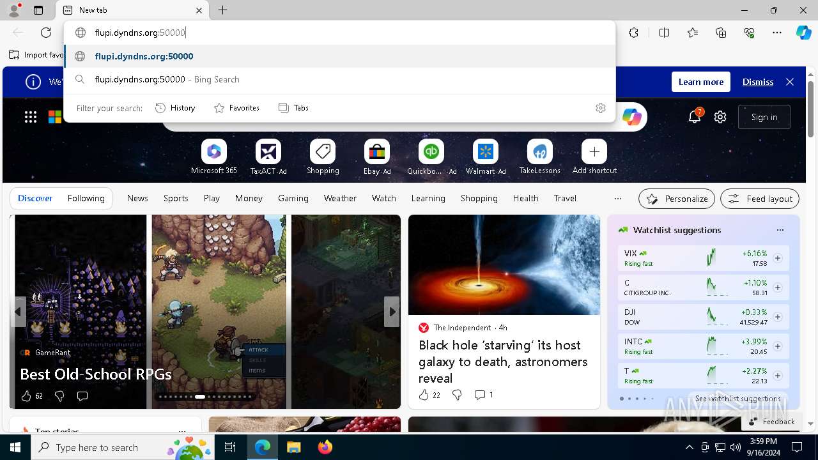Image resolution: width=818 pixels, height=460 pixels.
Task: Select the Discover feed tab
Action: click(35, 198)
